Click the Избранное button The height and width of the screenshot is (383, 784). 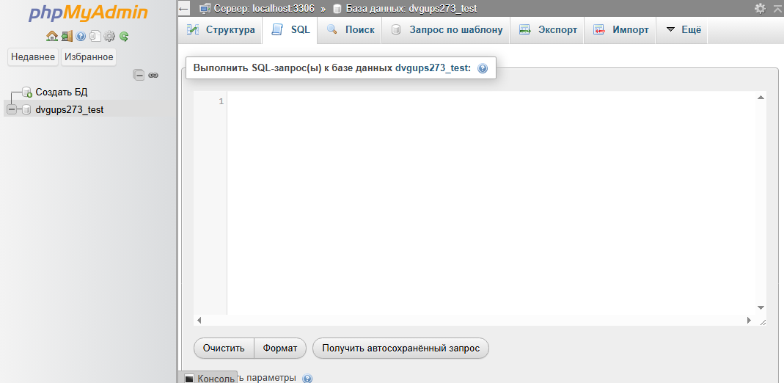click(x=89, y=57)
